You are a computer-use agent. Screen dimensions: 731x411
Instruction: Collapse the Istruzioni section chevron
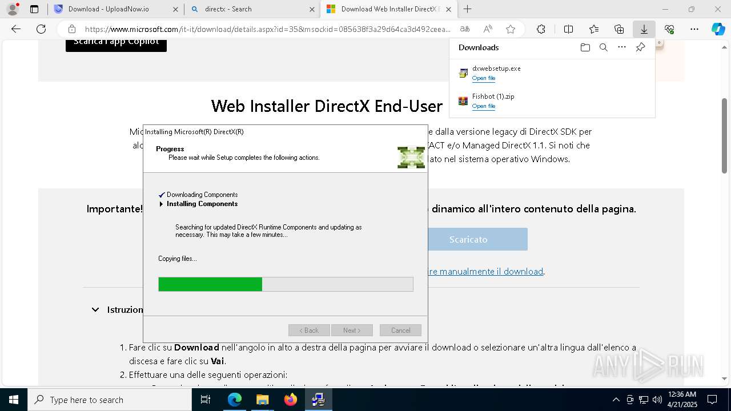pos(95,309)
